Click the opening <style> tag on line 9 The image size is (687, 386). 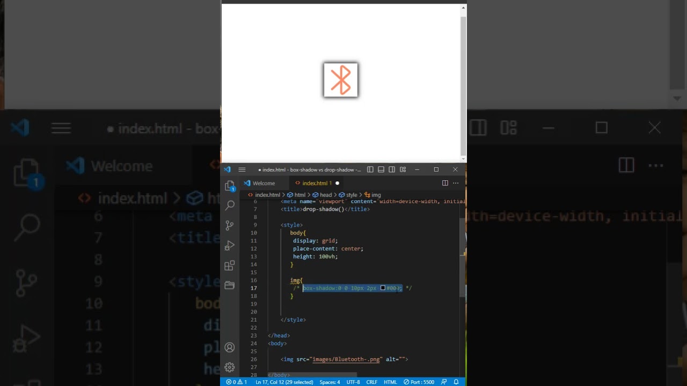click(x=291, y=225)
